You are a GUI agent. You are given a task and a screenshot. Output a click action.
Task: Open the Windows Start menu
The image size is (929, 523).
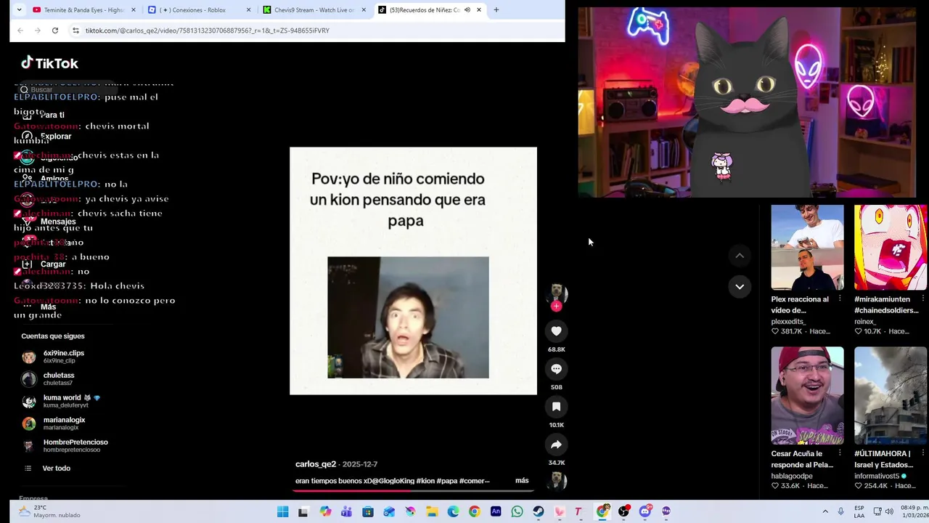pos(282,511)
